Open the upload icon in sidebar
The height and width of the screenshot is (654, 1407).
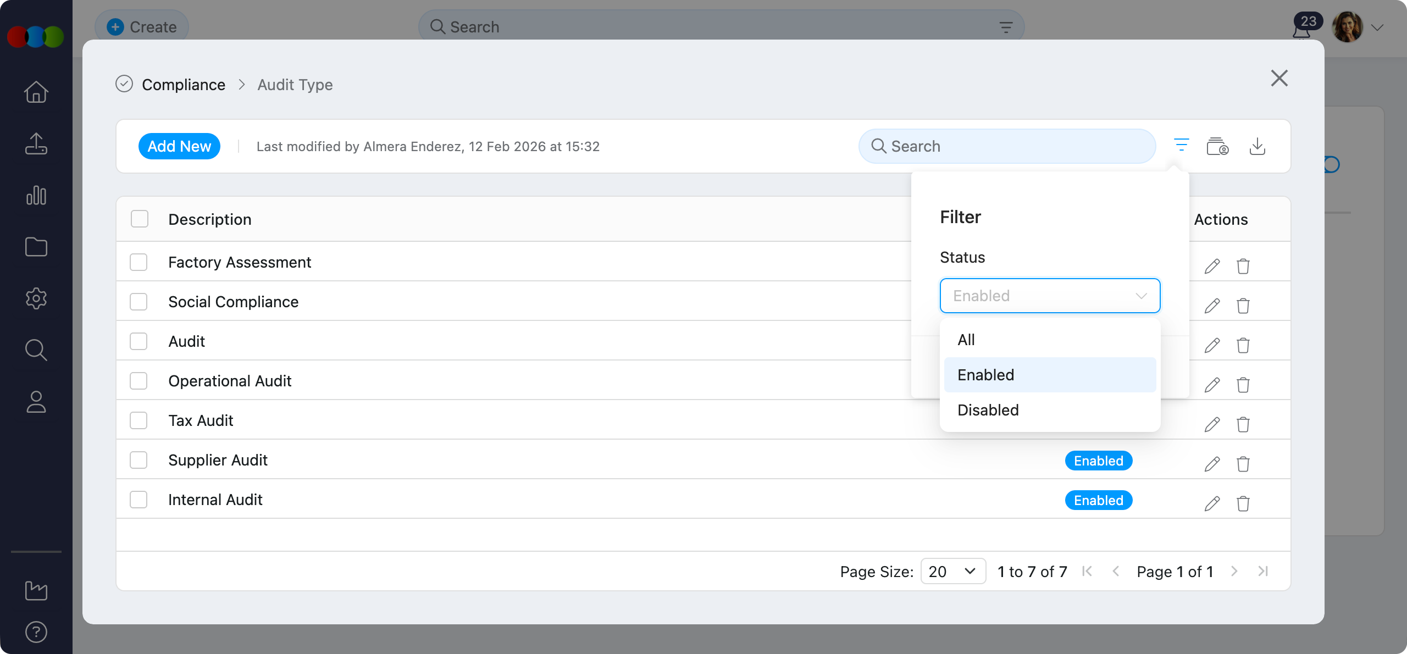[36, 144]
